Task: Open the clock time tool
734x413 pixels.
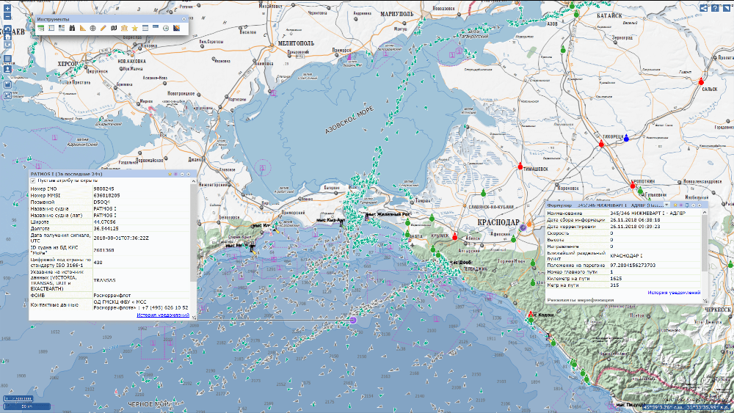Action: tap(167, 27)
